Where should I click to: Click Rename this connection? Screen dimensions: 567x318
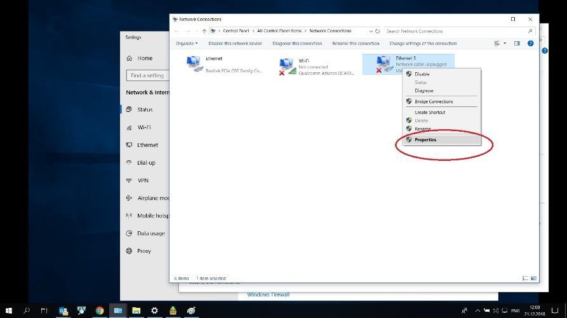(356, 43)
